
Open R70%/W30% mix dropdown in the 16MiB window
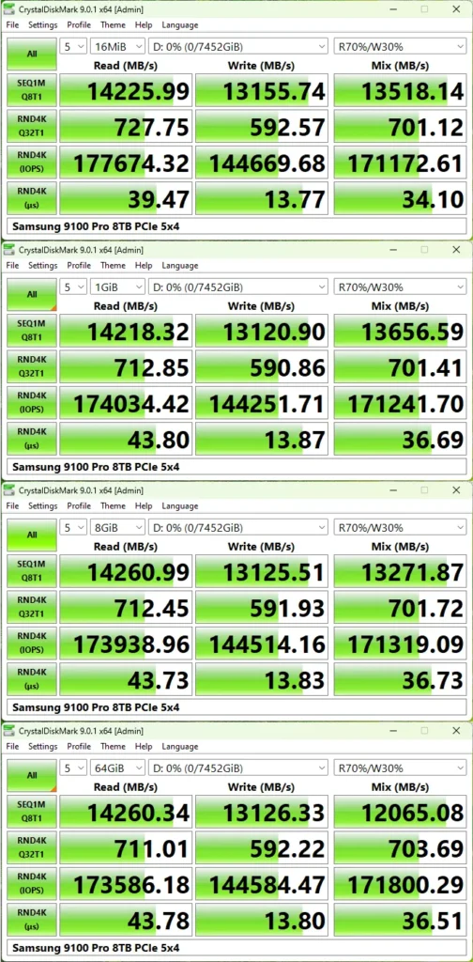coord(400,47)
